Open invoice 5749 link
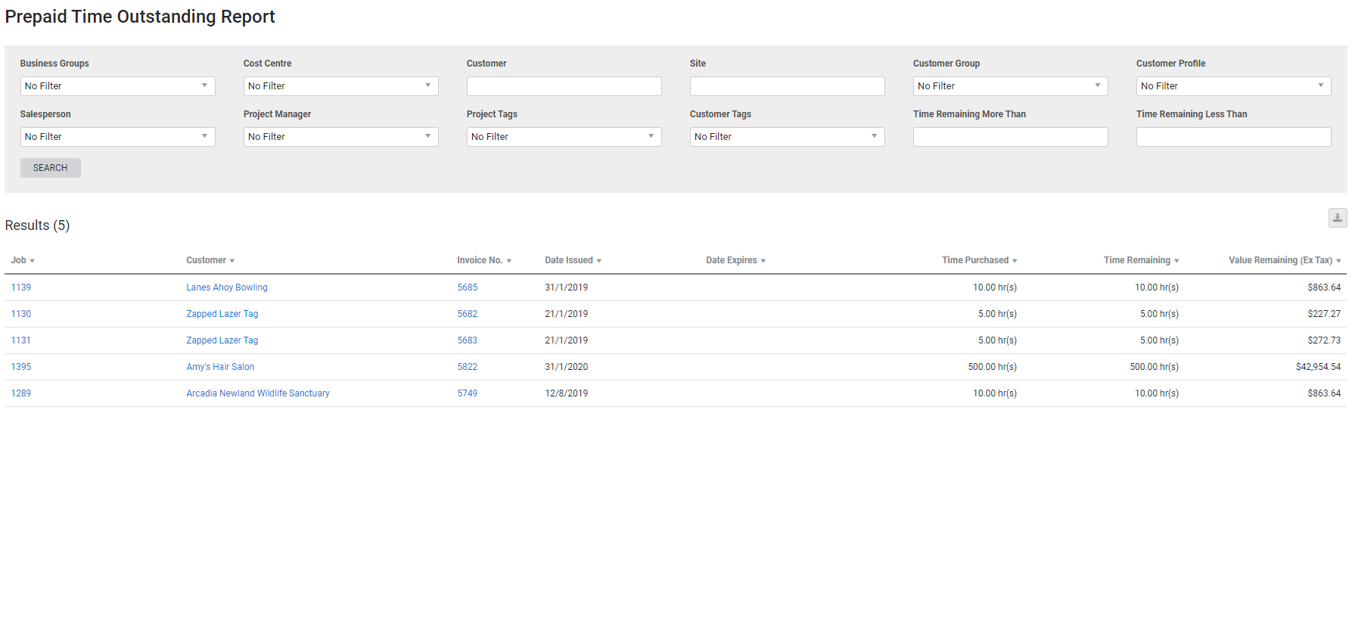Viewport: 1352px width, 634px height. click(468, 393)
